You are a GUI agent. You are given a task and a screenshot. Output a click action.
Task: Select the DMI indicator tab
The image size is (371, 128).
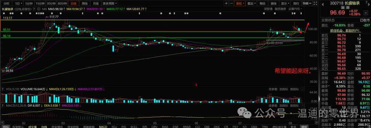click(207, 127)
